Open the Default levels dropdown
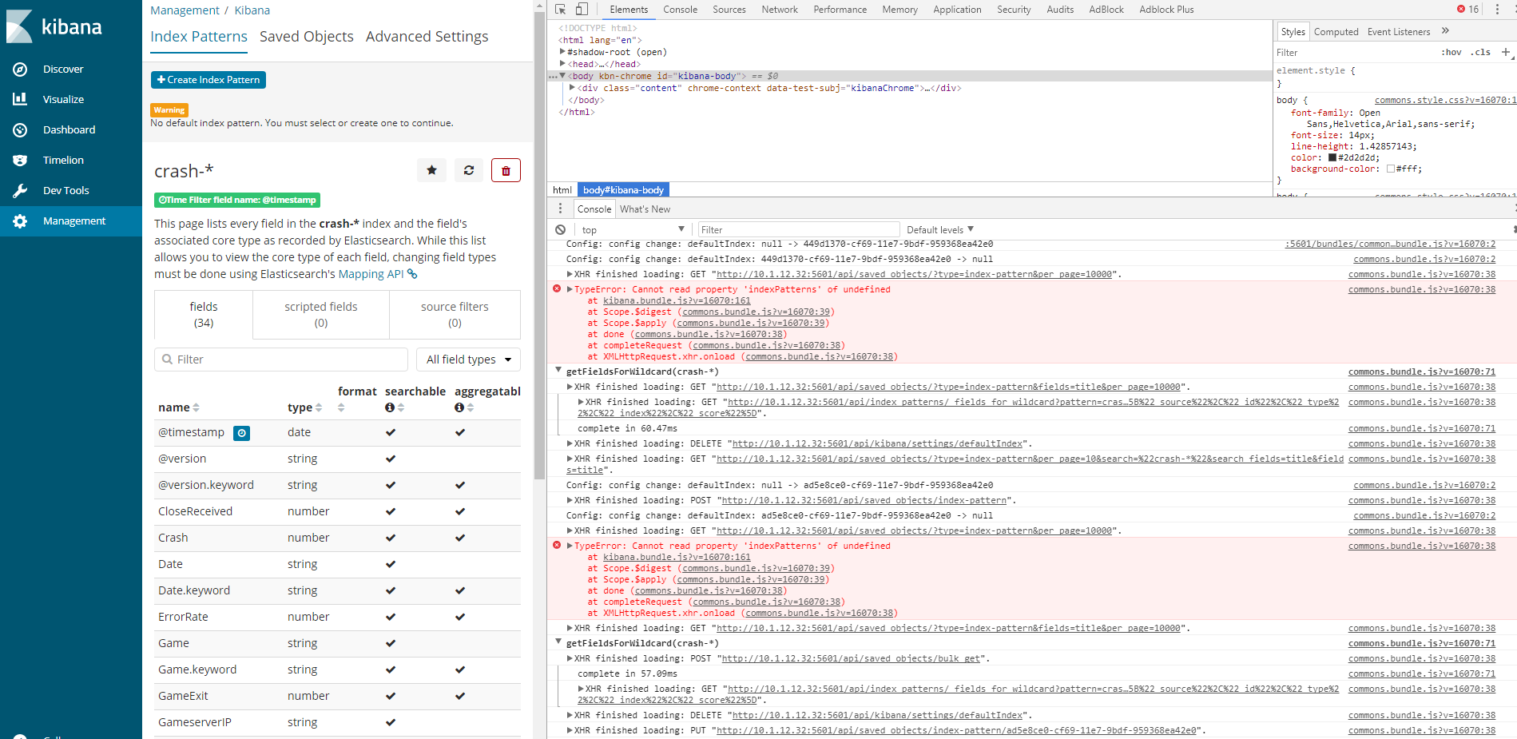Viewport: 1517px width, 739px height. pyautogui.click(x=940, y=230)
